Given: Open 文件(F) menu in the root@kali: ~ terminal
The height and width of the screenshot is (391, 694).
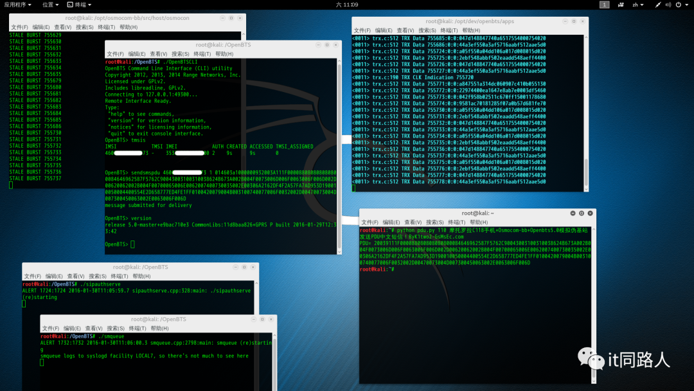Looking at the screenshot, I should [369, 223].
